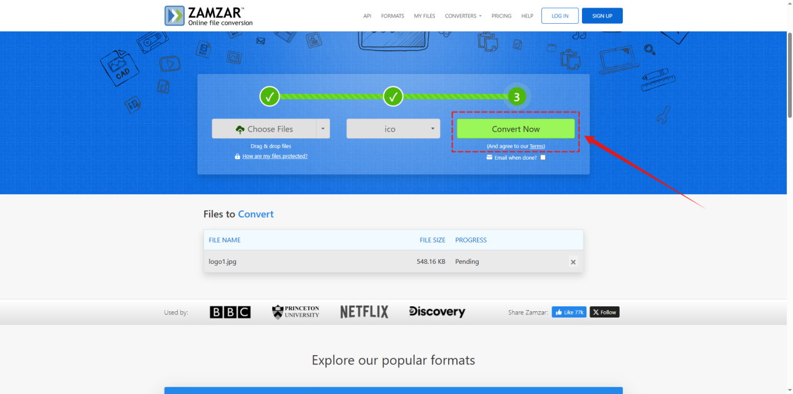Open the Formats menu item
The height and width of the screenshot is (394, 793).
[392, 16]
